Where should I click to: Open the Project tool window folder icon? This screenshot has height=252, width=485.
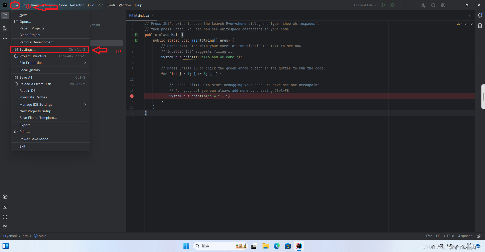(5, 15)
